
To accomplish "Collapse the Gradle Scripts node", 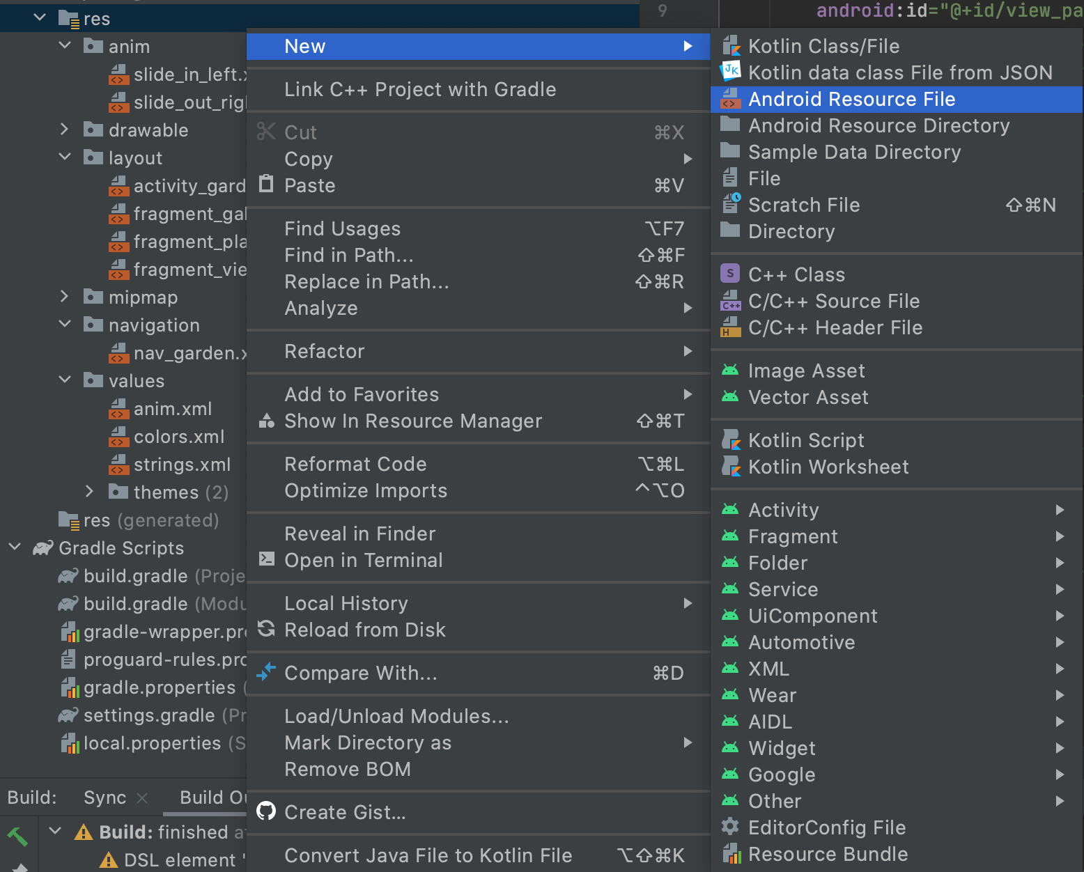I will tap(15, 547).
